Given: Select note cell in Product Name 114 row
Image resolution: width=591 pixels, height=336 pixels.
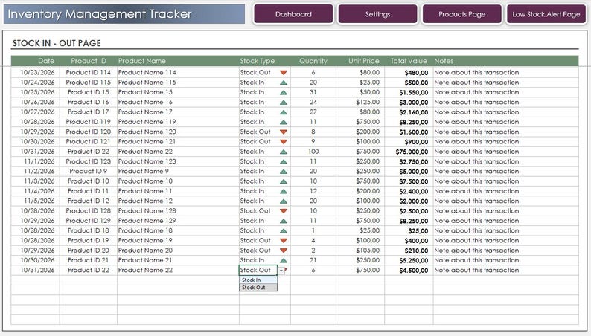Looking at the screenshot, I should point(506,72).
